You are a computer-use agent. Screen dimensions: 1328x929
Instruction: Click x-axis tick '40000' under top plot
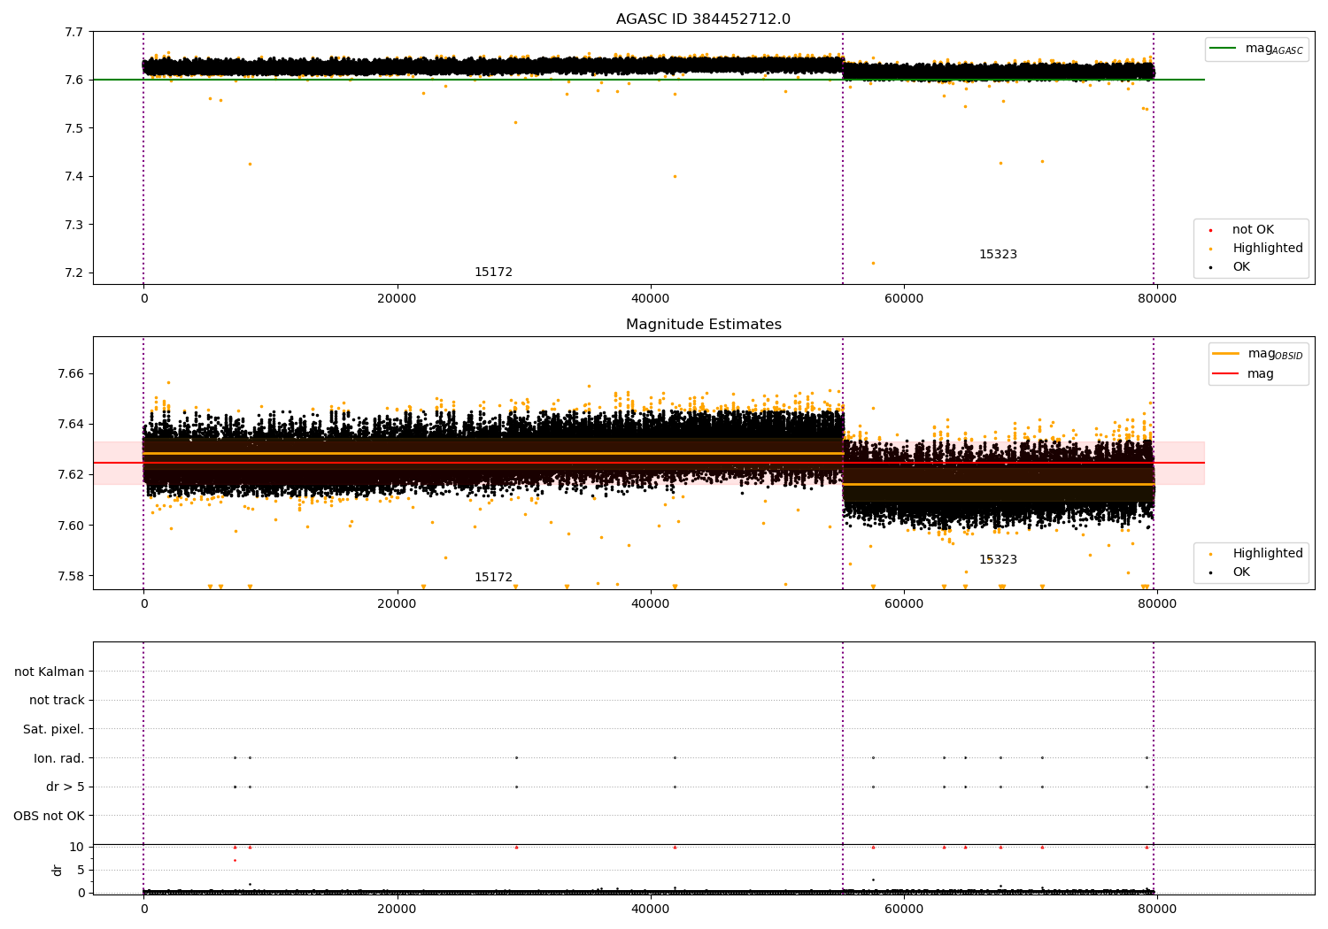650,298
